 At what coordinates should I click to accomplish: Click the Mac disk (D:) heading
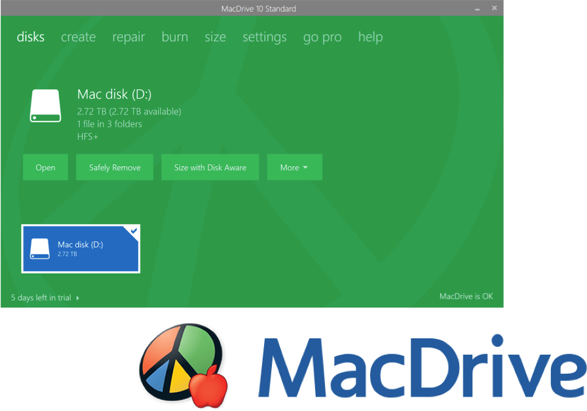click(x=114, y=94)
